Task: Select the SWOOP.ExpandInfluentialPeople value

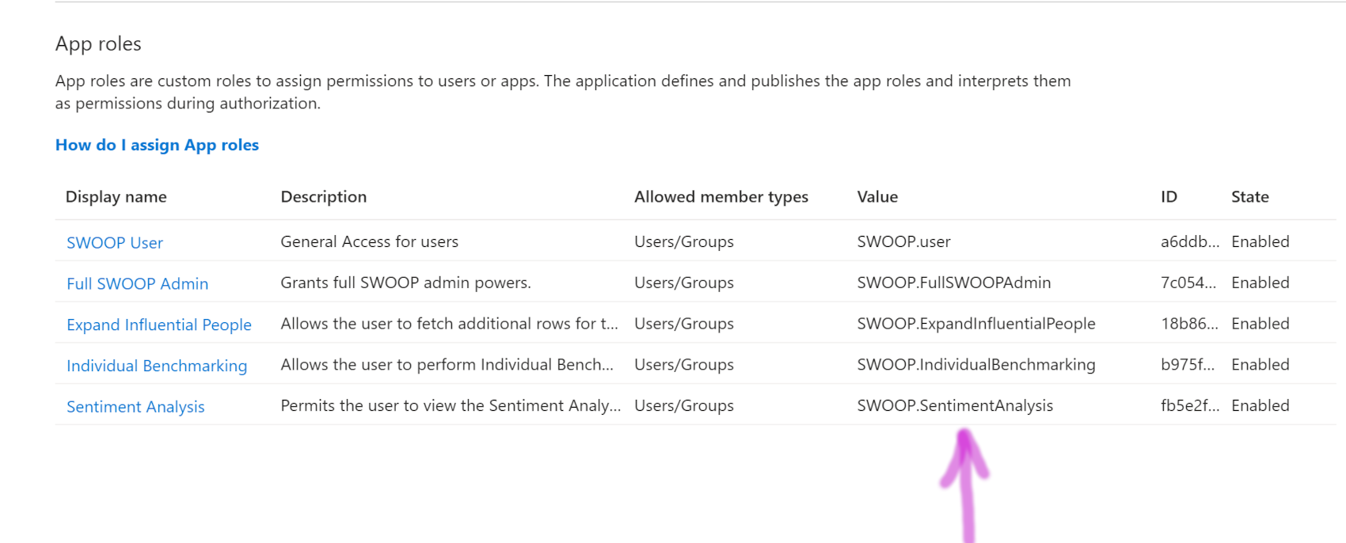Action: (976, 324)
